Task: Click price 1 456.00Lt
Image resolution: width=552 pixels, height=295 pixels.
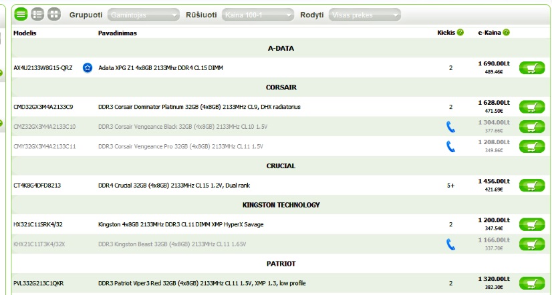Action: [494, 181]
